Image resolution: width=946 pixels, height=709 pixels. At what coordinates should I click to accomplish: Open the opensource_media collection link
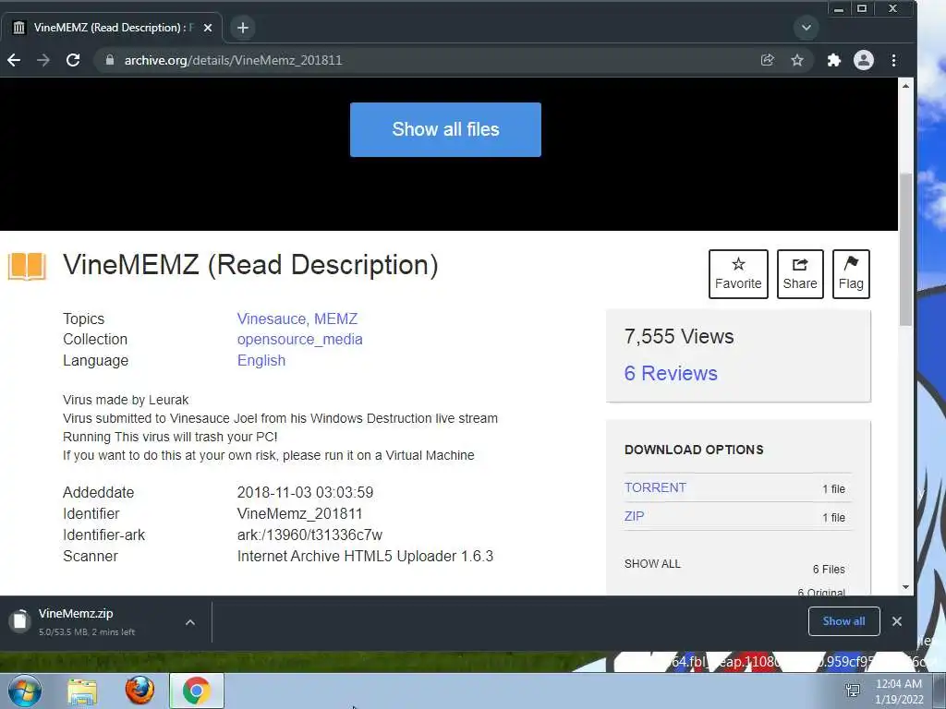300,340
